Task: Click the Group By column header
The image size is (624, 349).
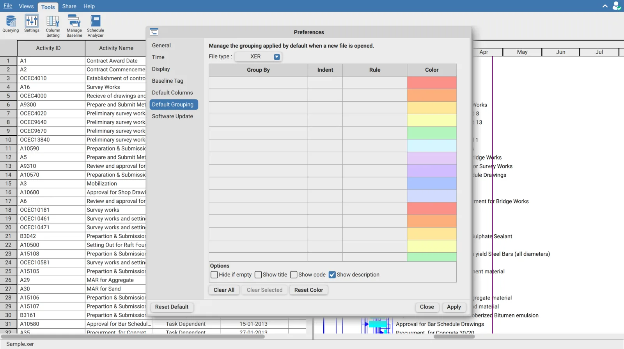Action: (258, 70)
